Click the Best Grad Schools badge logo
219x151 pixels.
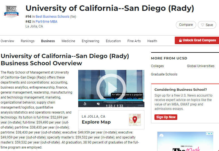(x=11, y=12)
